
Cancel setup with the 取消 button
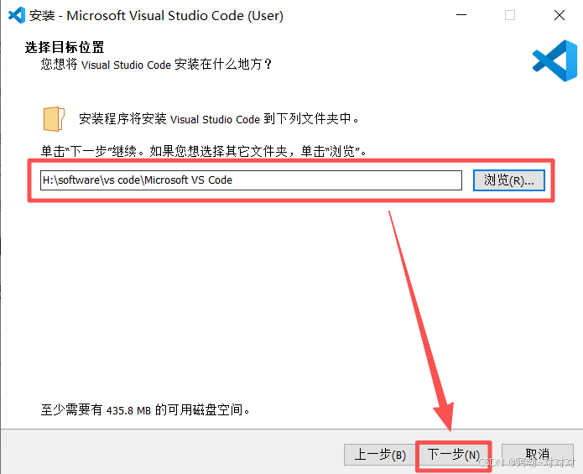click(x=537, y=455)
